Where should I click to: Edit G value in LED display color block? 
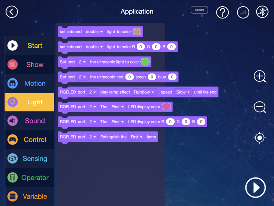186,122
